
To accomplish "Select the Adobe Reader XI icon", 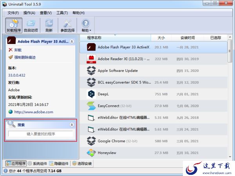I will pyautogui.click(x=91, y=59).
